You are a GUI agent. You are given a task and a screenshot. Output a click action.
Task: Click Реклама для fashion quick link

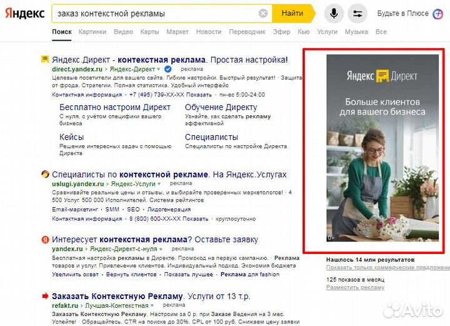click(x=250, y=274)
